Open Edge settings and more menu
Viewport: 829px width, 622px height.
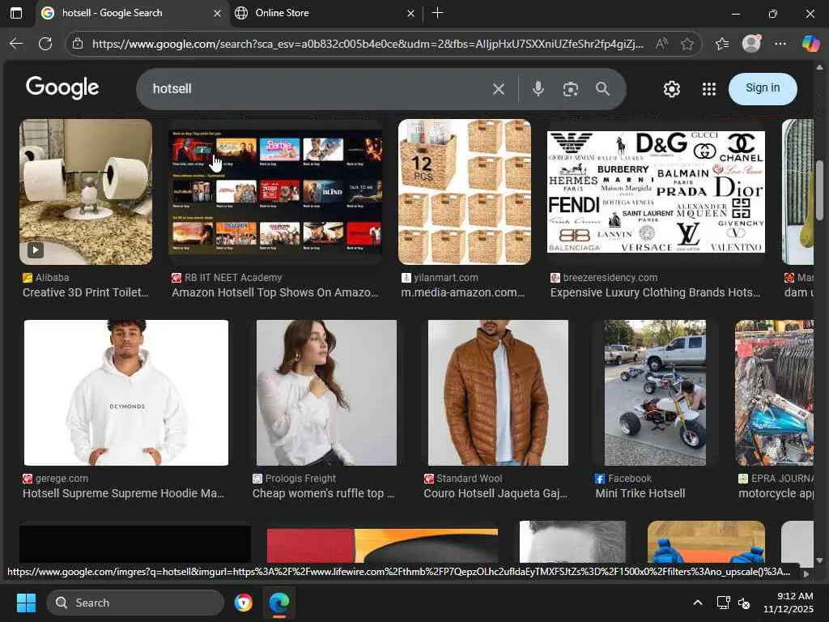coord(780,44)
